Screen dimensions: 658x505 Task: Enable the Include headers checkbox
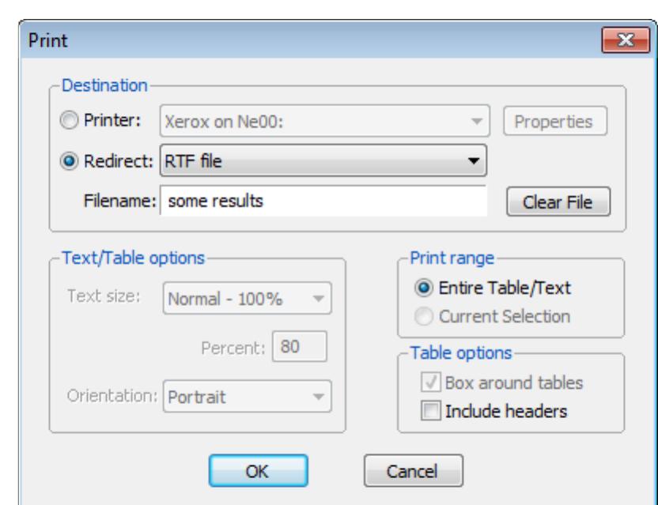(430, 411)
